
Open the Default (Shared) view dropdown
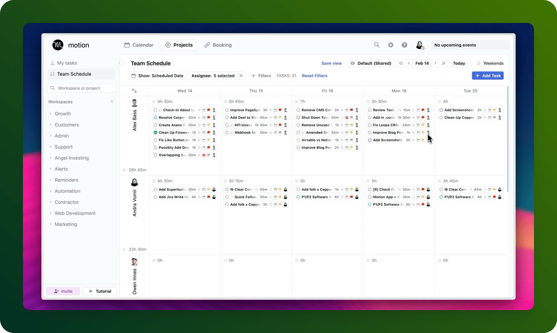click(x=371, y=63)
